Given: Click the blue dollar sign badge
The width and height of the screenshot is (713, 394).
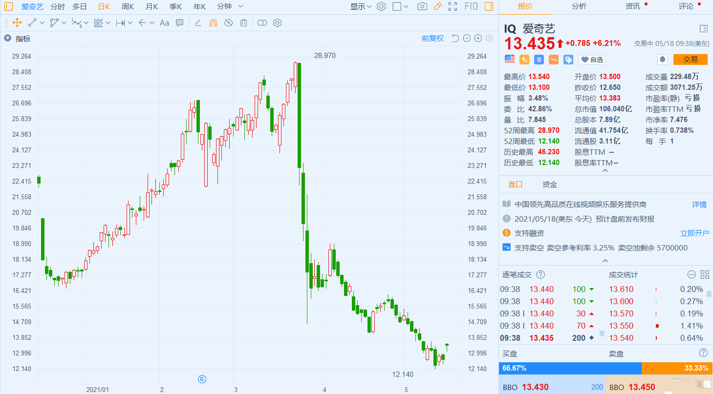Looking at the screenshot, I should [x=539, y=60].
